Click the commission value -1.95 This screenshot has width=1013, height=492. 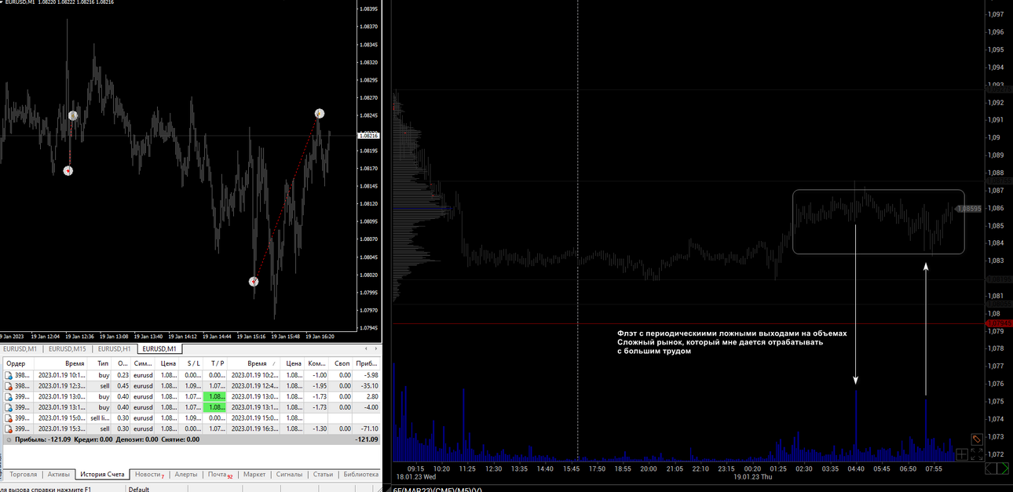pos(319,386)
